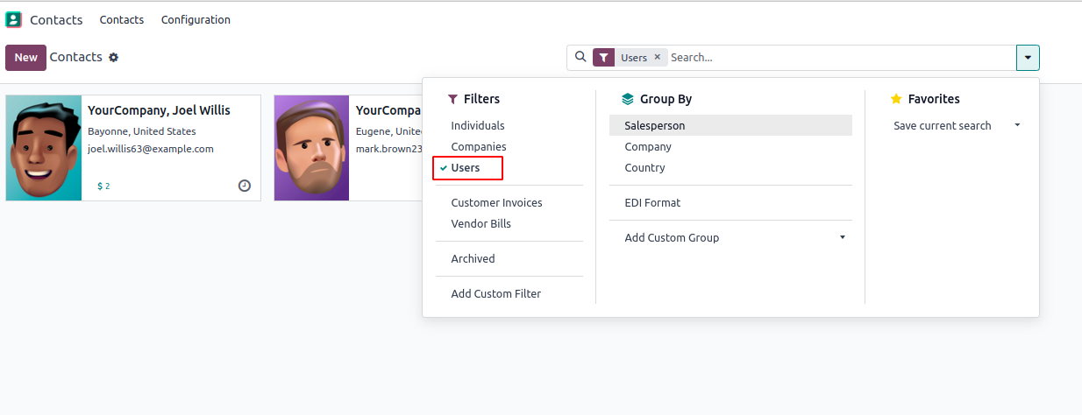
Task: Click the clock activity icon on Joel Willis card
Action: click(x=245, y=186)
